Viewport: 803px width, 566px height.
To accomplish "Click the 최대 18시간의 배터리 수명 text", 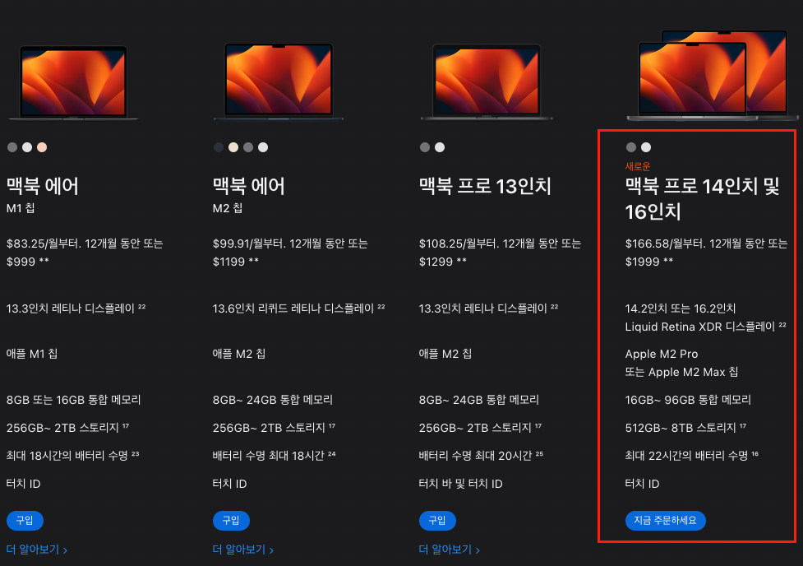I will pos(67,456).
